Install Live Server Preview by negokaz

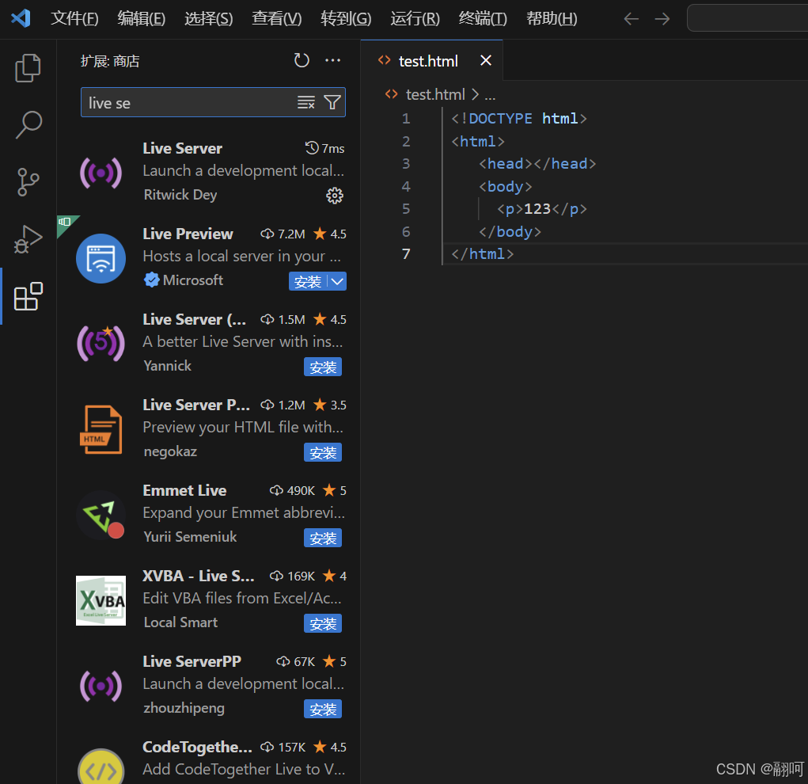point(323,452)
